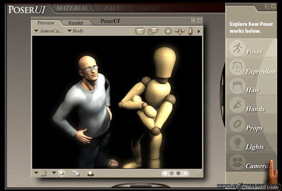Screen dimensions: 282x191
Task: Open the Body part dropdown
Action: tap(75, 31)
